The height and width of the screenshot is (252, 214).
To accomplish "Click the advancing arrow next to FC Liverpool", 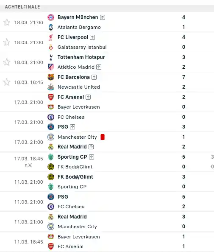I will [x=92, y=37].
